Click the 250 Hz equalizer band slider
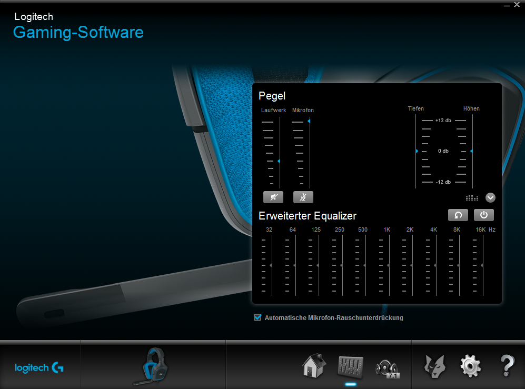525x389 pixels. coord(342,265)
